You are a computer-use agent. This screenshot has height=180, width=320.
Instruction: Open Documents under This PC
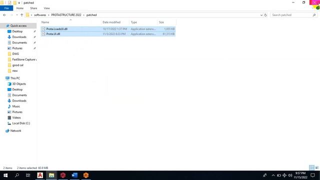(x=19, y=95)
